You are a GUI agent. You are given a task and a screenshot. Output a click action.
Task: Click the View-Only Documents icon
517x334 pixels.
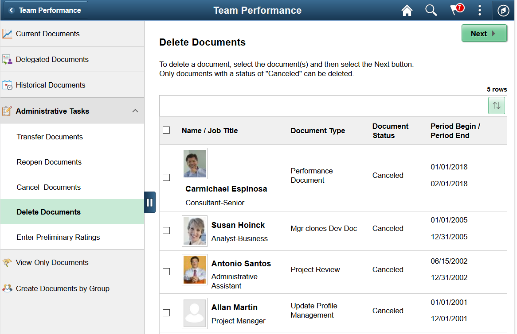pyautogui.click(x=7, y=262)
